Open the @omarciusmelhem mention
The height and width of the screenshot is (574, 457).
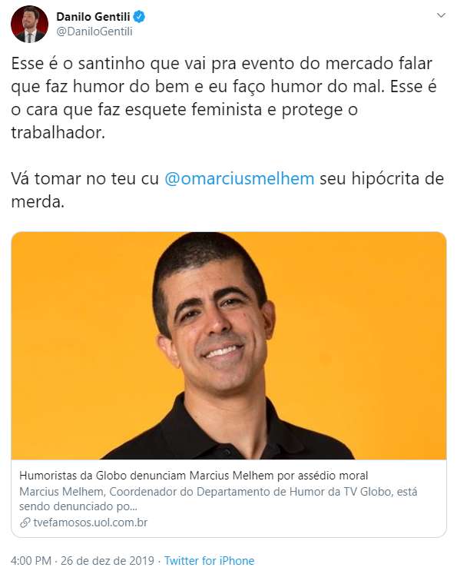240,179
